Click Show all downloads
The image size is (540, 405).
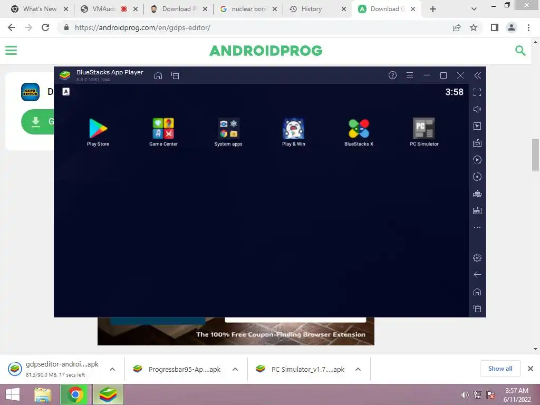click(500, 369)
